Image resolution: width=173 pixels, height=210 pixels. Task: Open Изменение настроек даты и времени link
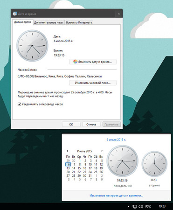pos(117,196)
